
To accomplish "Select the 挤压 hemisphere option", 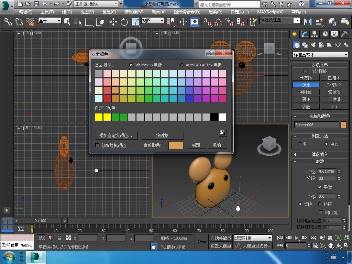I will tap(320, 204).
